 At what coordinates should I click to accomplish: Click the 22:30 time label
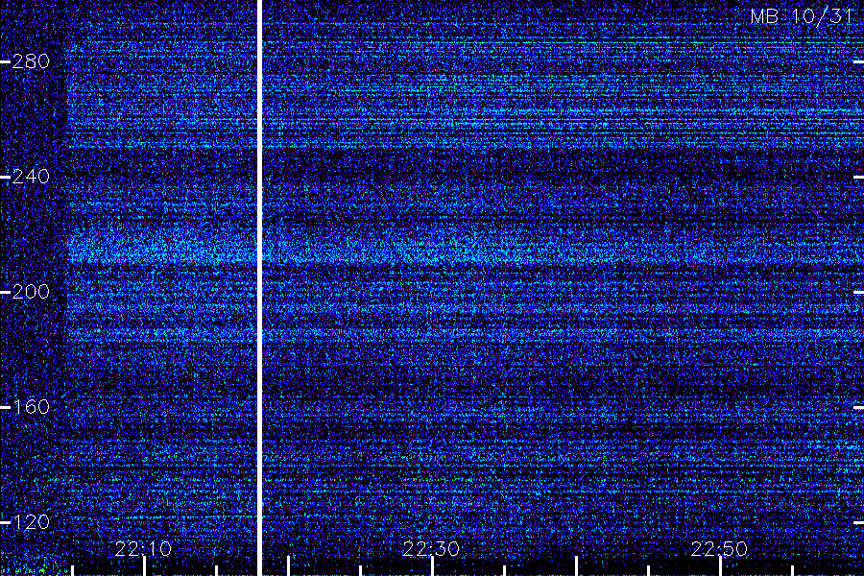click(431, 549)
